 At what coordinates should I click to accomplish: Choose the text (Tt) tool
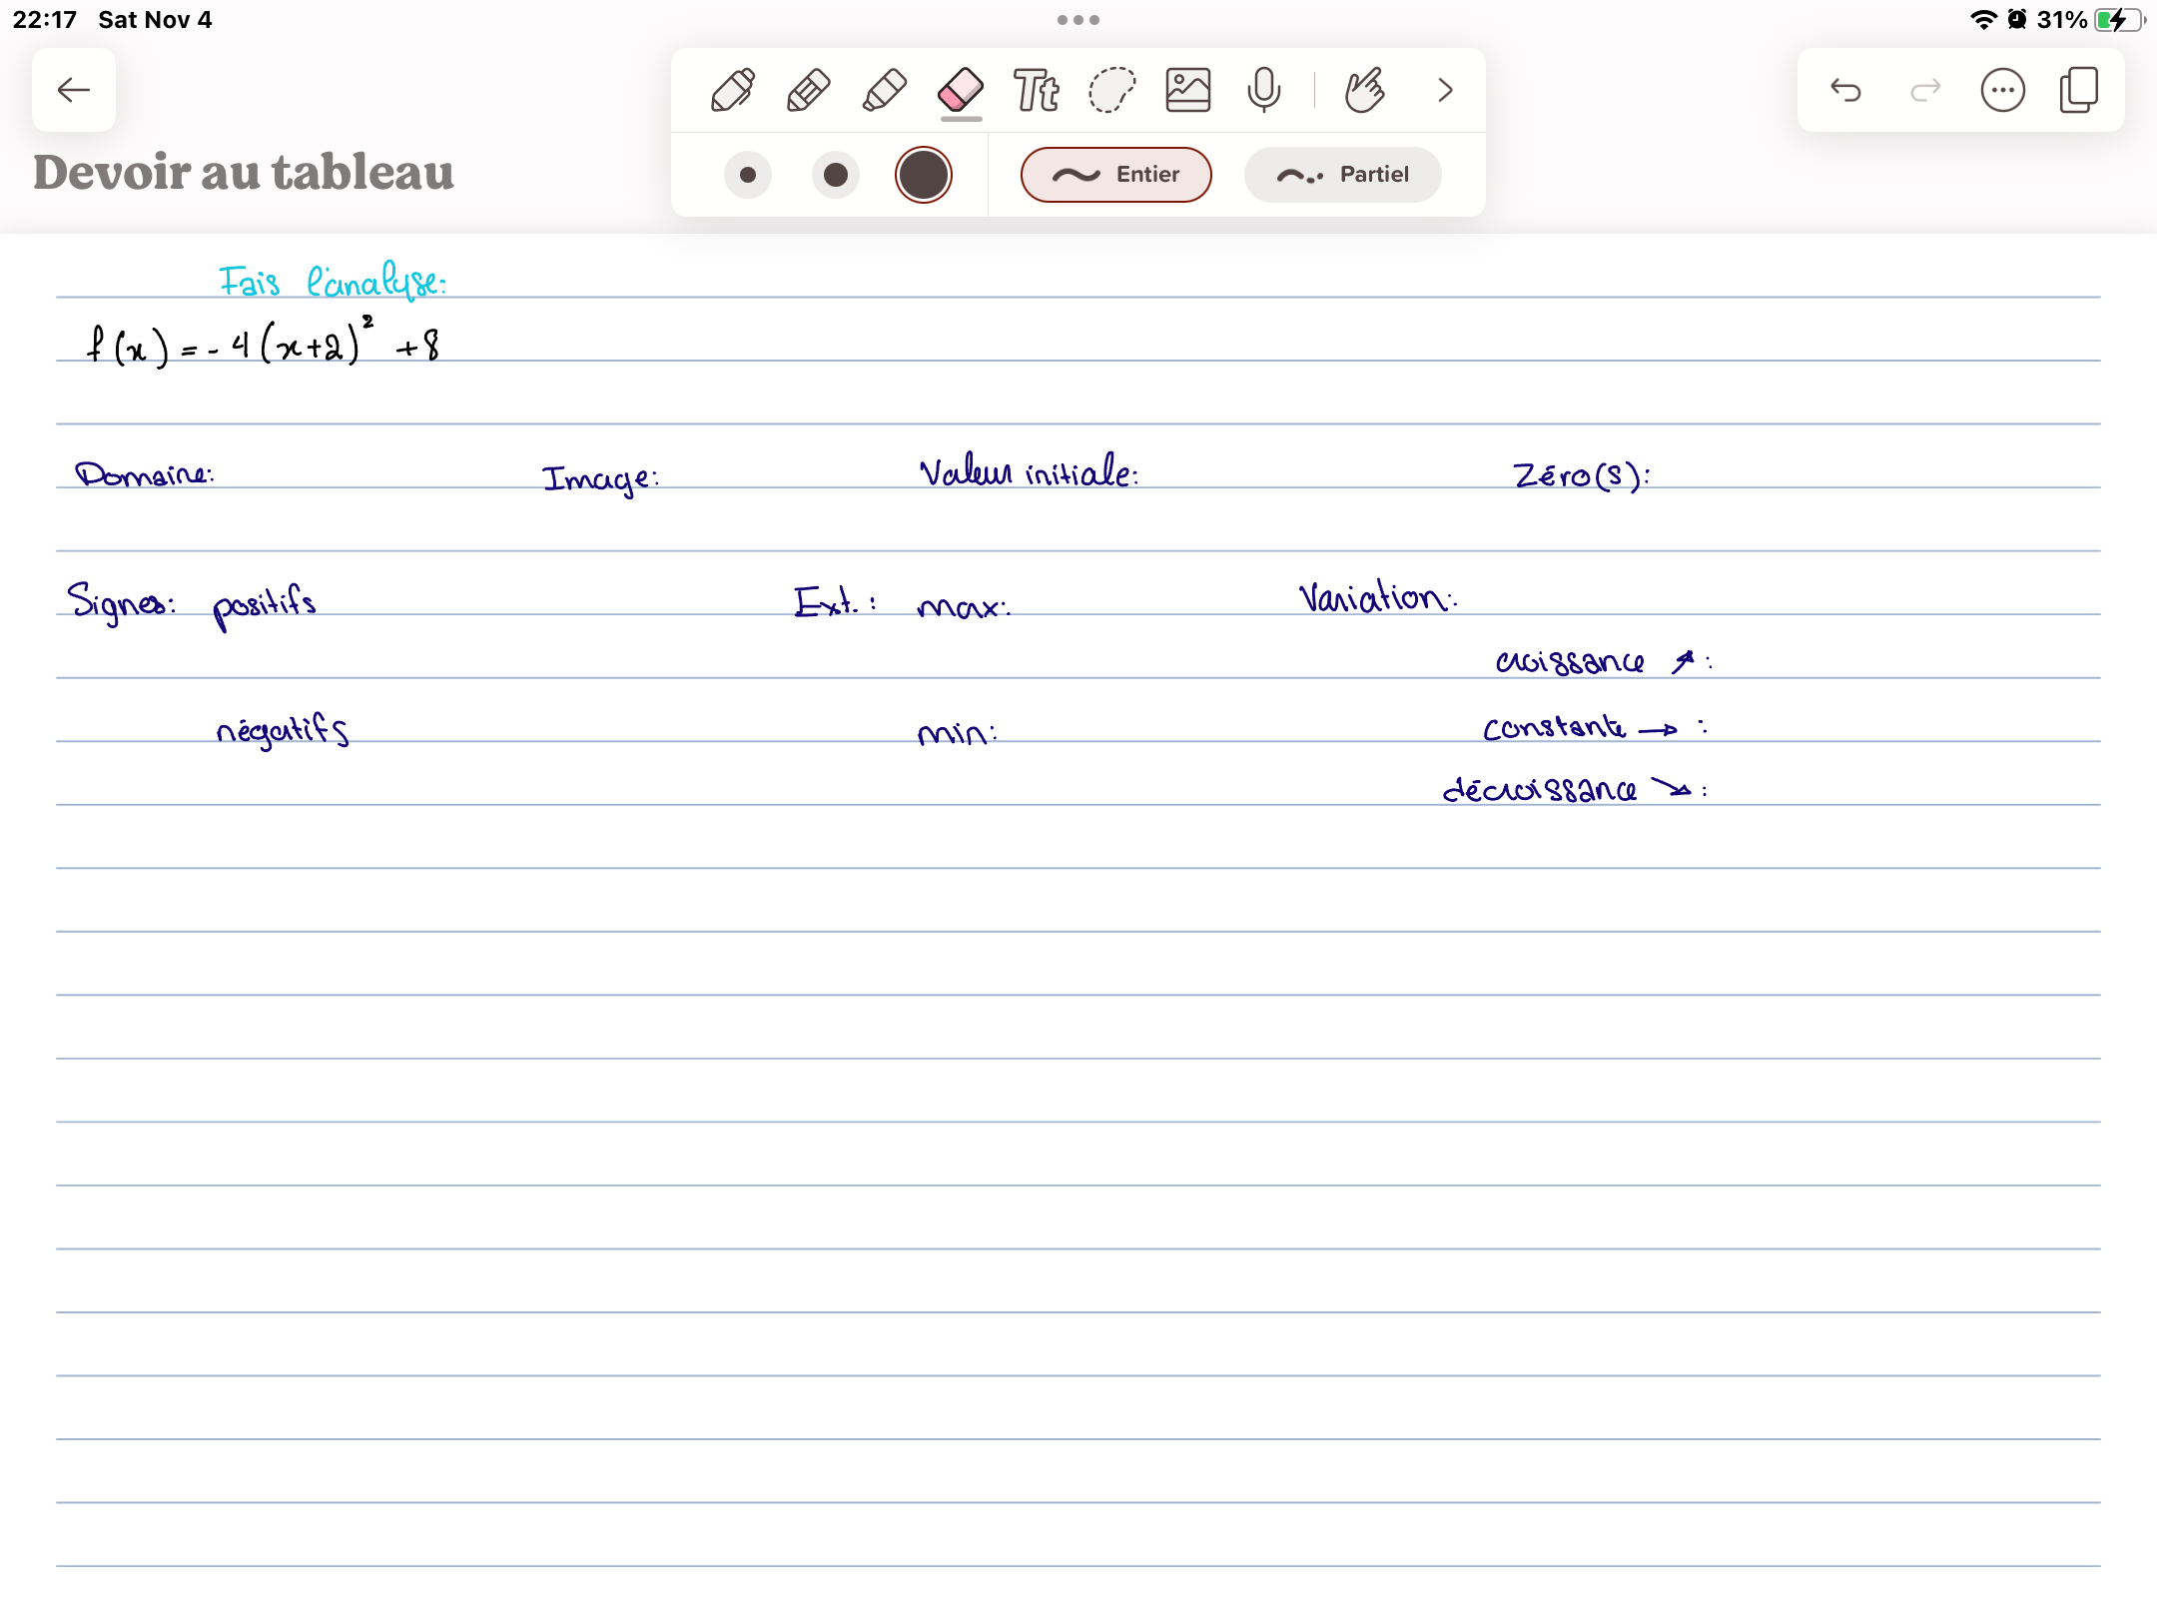pos(1037,91)
